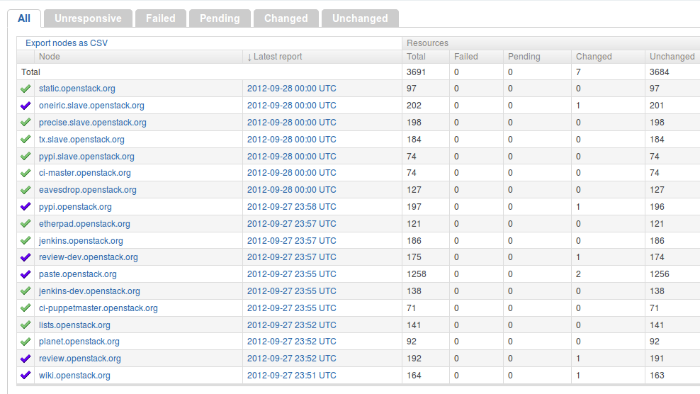Image resolution: width=700 pixels, height=394 pixels.
Task: Click status icon for lists.openstack.org row
Action: [x=26, y=325]
